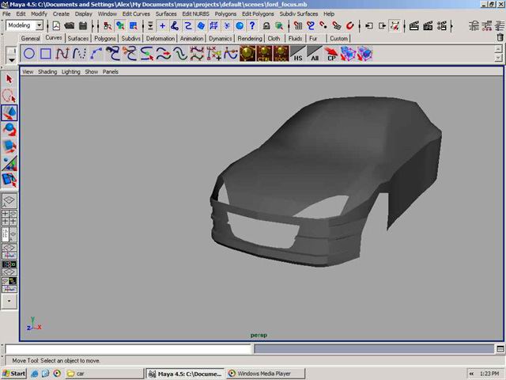This screenshot has height=380, width=506.
Task: Open the Shading menu in viewport panel
Action: (x=47, y=71)
